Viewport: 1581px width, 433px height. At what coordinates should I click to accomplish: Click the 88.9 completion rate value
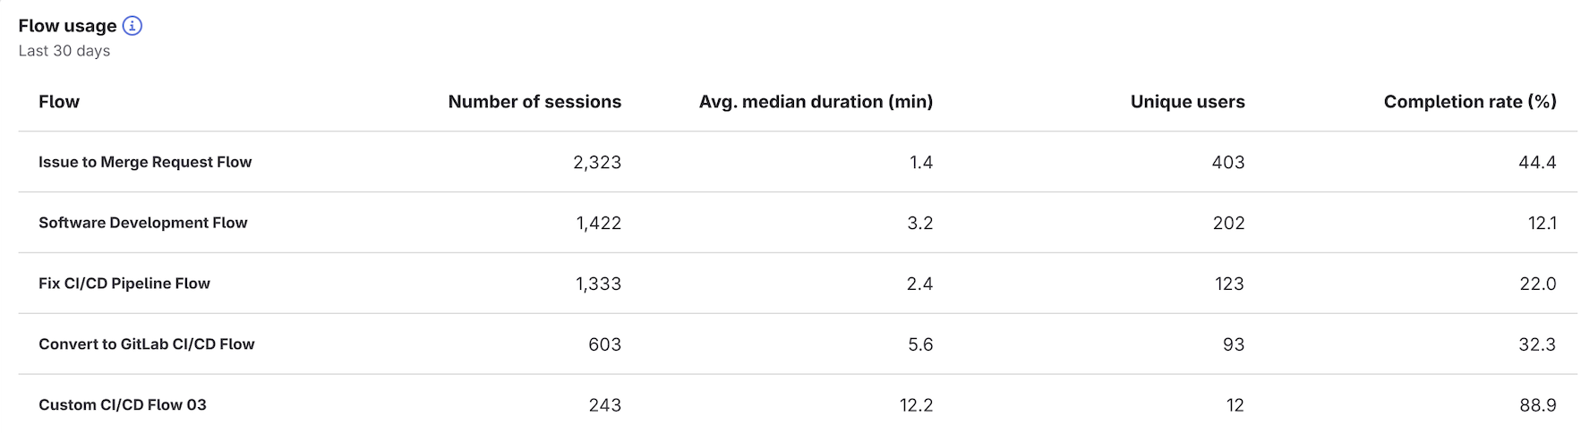click(1537, 406)
